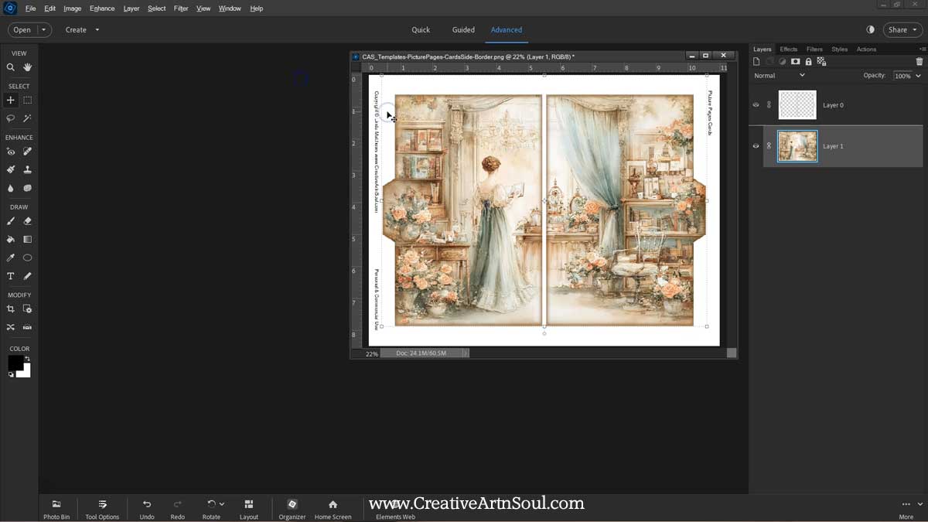928x522 pixels.
Task: Hide Layer 0 with its eye icon
Action: [756, 104]
